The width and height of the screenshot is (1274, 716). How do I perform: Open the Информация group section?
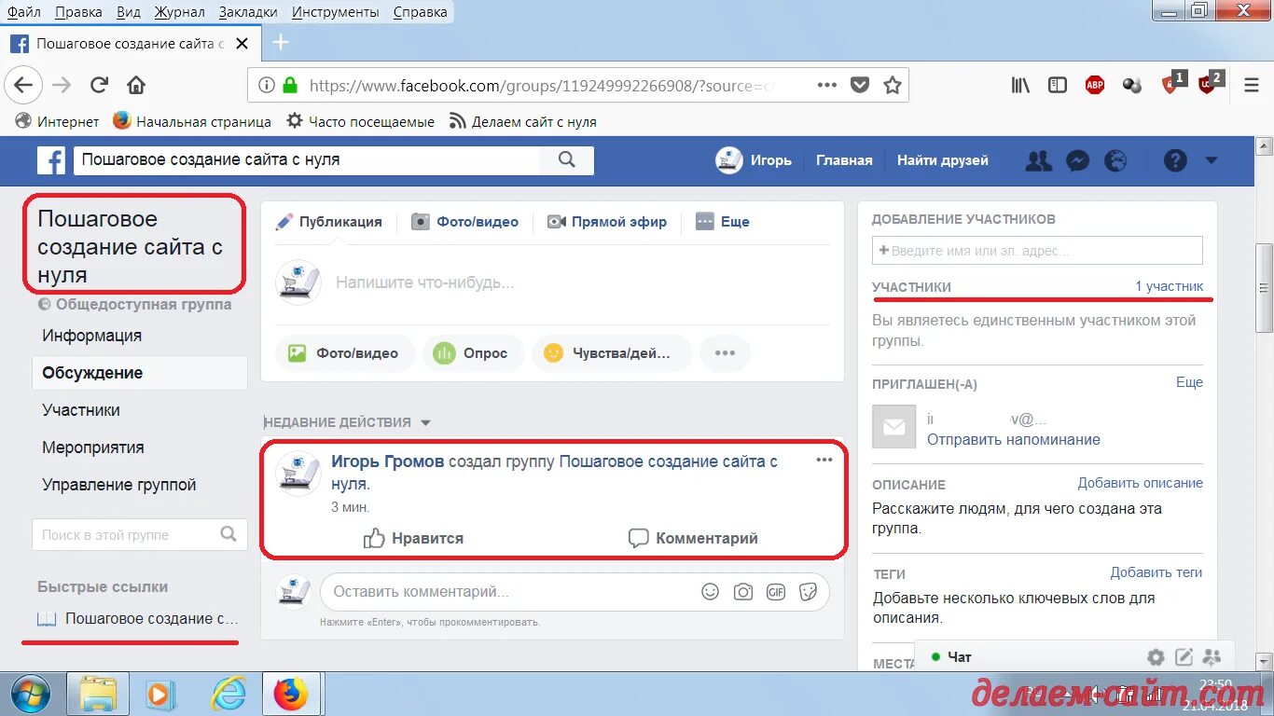click(x=91, y=336)
